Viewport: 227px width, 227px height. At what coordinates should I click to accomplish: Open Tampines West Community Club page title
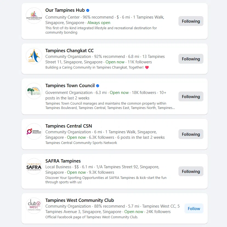[x=80, y=200]
